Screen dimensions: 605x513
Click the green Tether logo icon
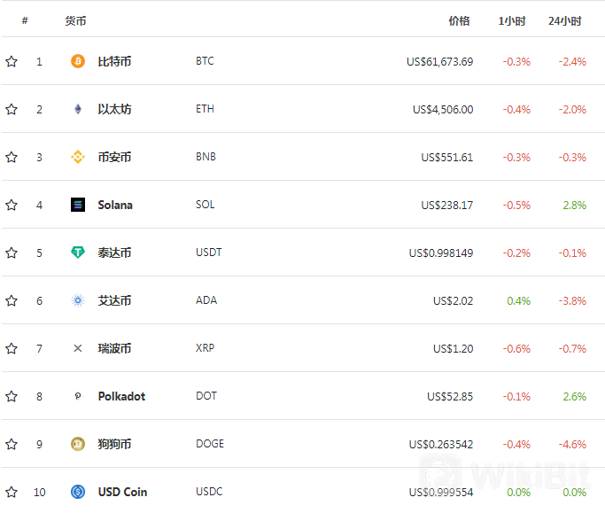coord(78,253)
